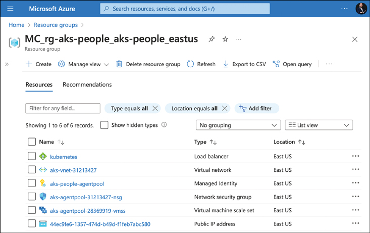Click Delete resource group button
This screenshot has width=370, height=233.
pyautogui.click(x=148, y=64)
